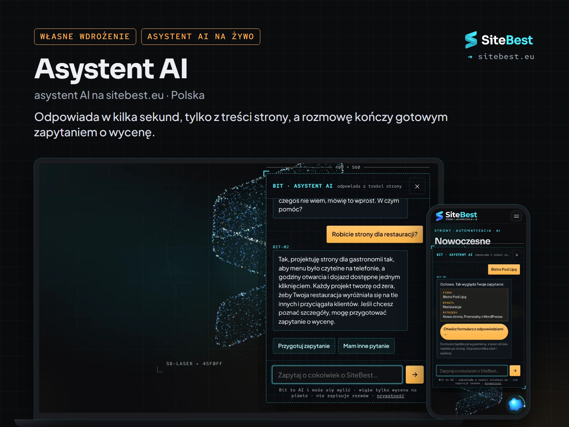Open the 'prywatność' link in desktop chat footer
569x427 pixels.
390,396
